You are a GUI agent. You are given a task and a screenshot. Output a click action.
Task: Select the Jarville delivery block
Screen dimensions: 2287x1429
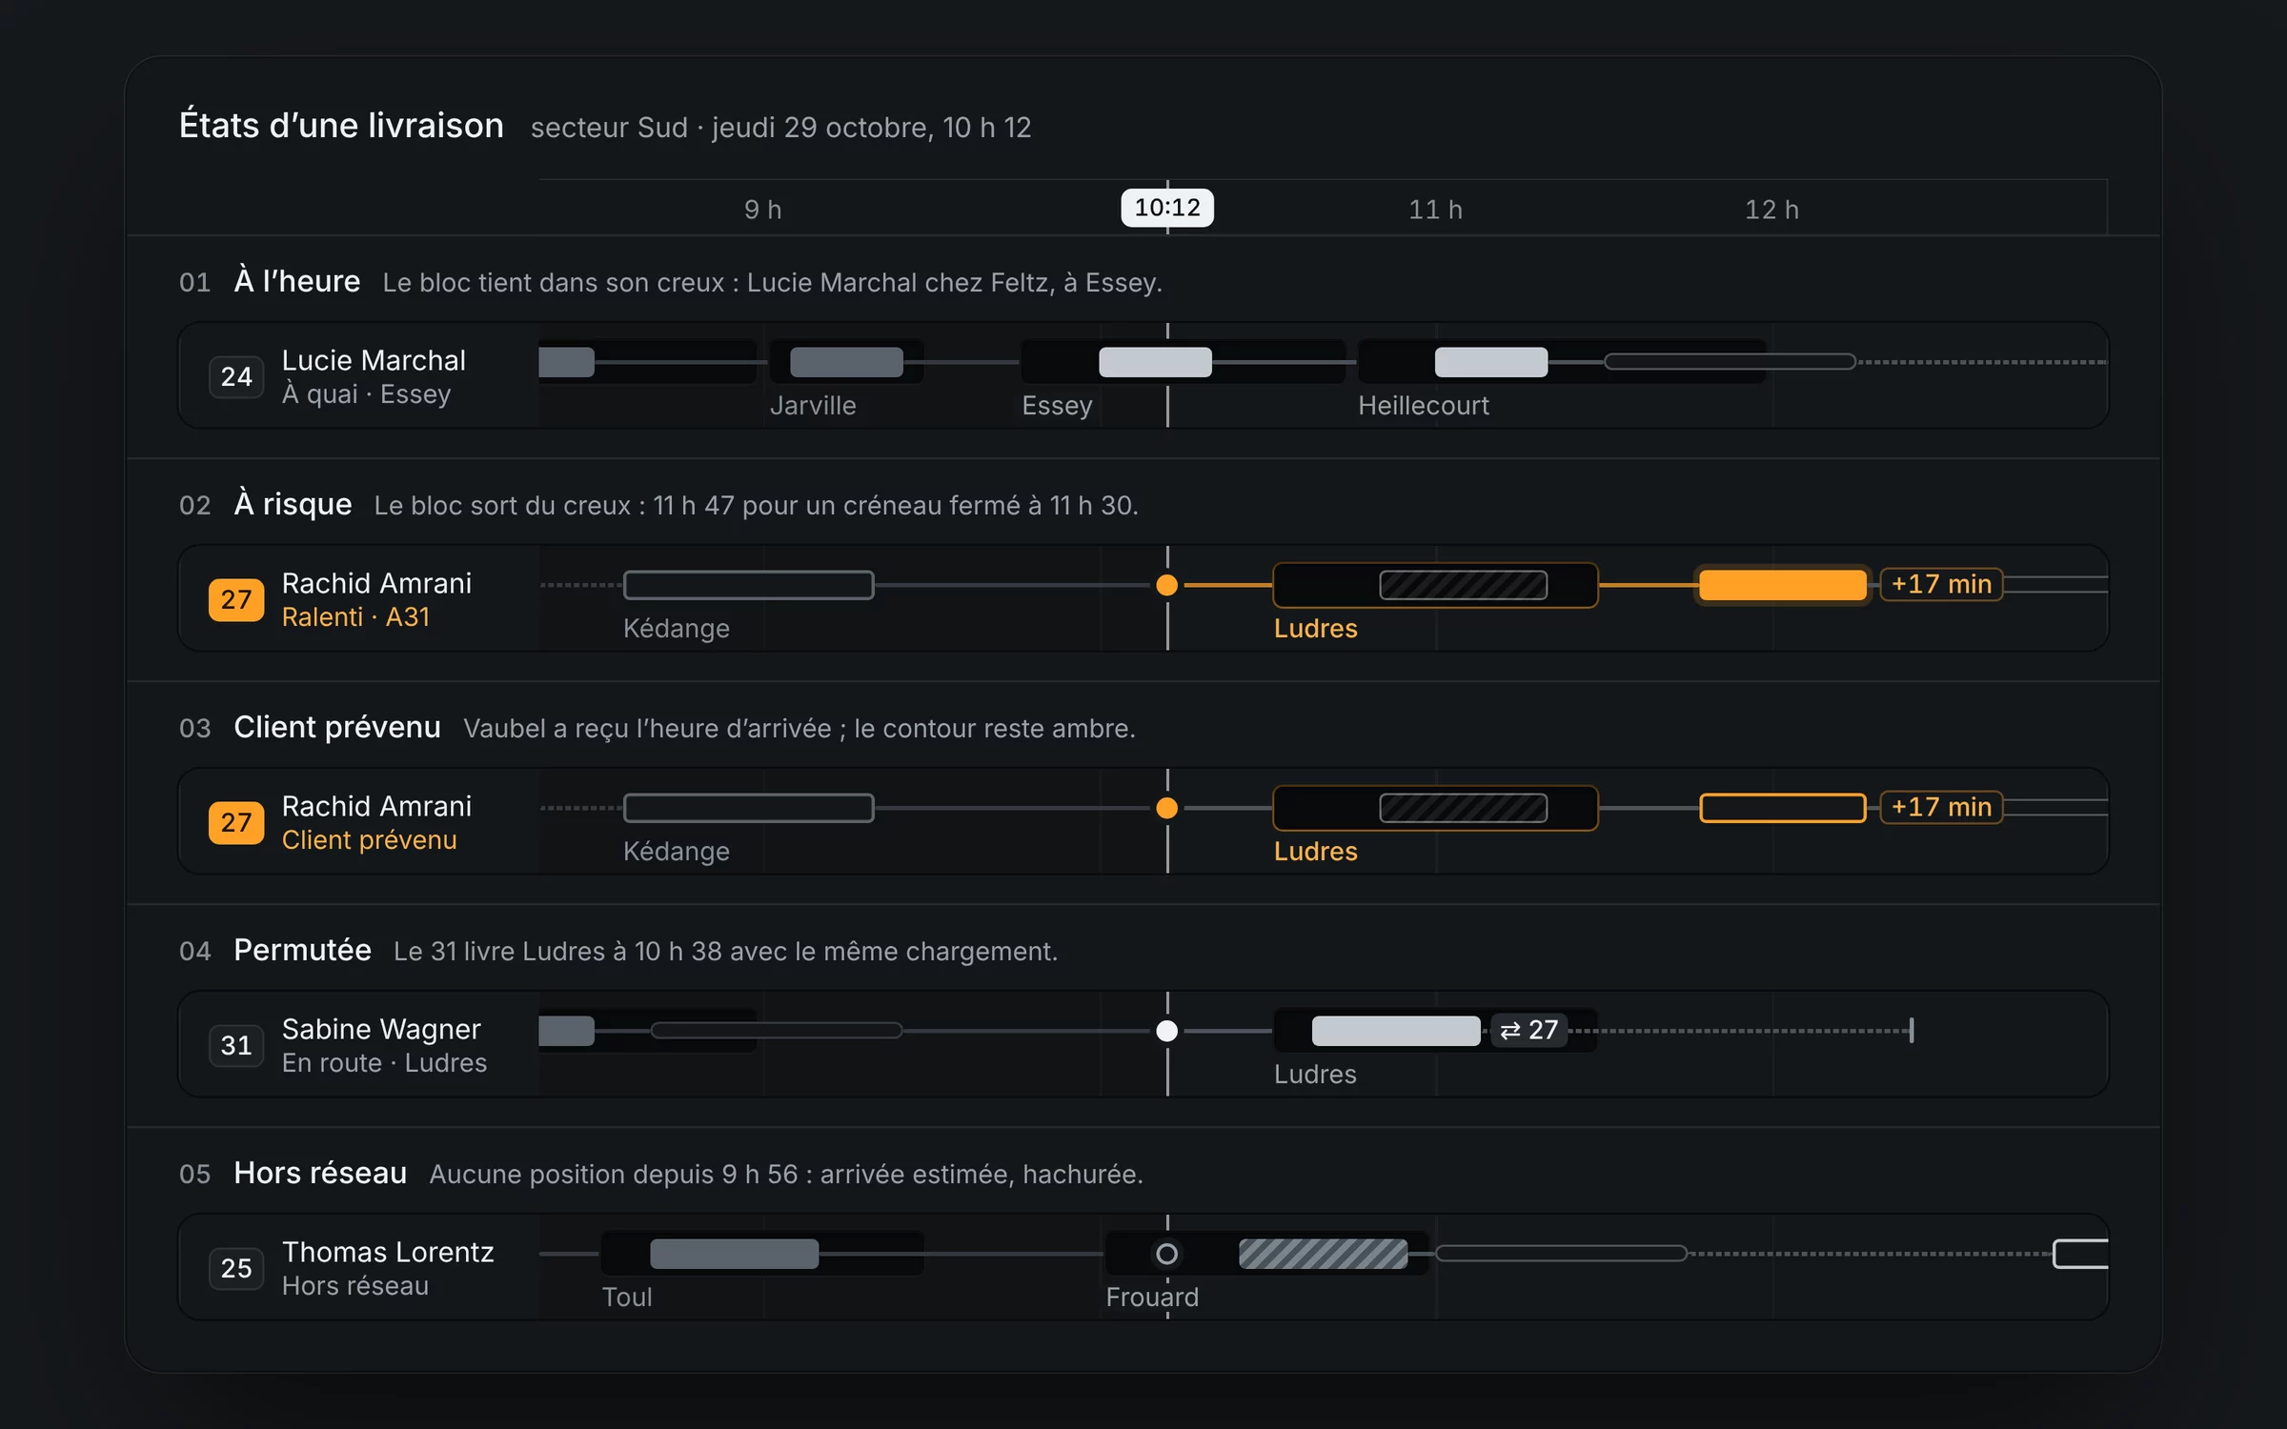point(846,362)
